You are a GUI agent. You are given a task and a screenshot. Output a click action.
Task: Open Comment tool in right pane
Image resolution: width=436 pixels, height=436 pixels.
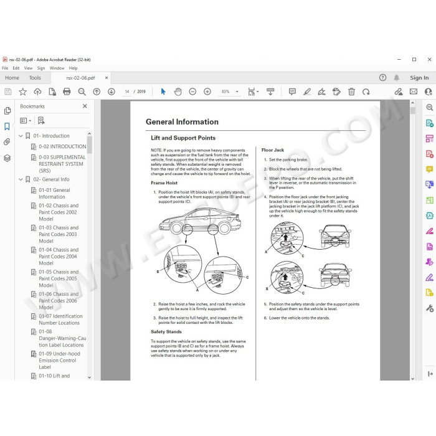430,169
